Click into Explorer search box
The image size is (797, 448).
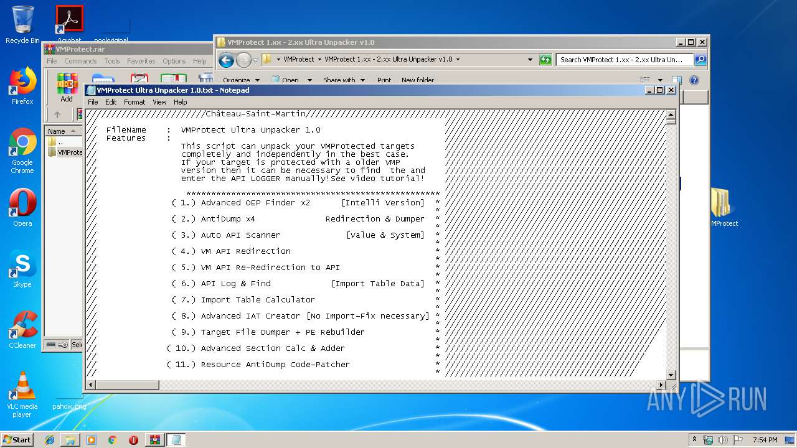click(625, 60)
